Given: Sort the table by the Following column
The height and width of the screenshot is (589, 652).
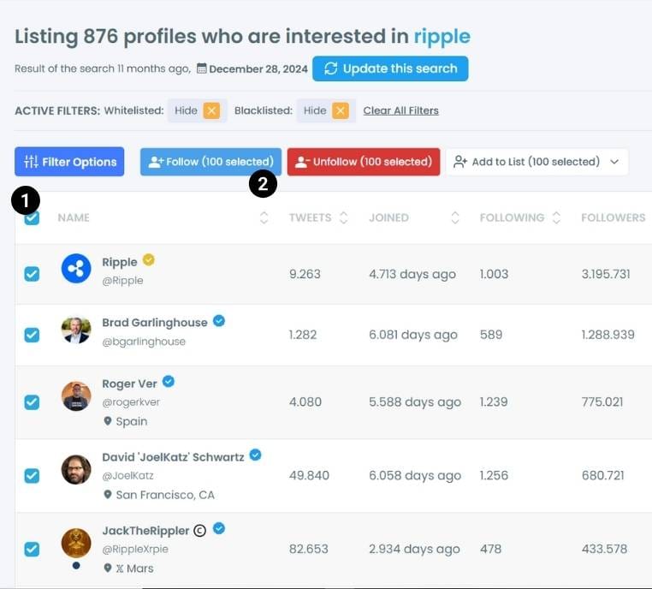Looking at the screenshot, I should click(520, 218).
